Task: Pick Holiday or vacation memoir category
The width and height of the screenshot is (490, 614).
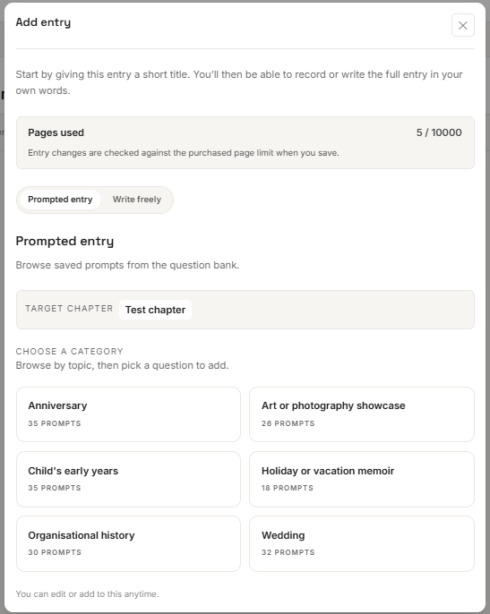Action: click(362, 479)
